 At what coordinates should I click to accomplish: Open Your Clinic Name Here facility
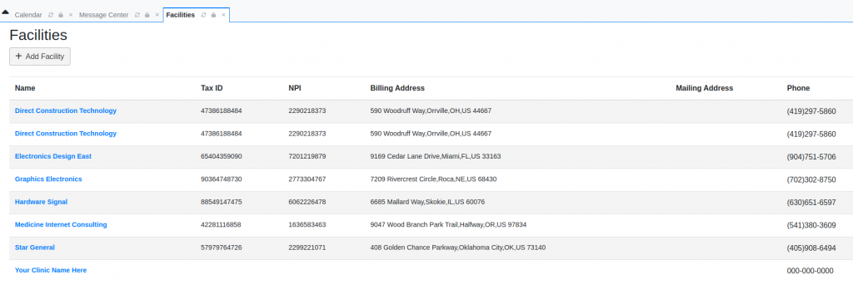[x=51, y=270]
